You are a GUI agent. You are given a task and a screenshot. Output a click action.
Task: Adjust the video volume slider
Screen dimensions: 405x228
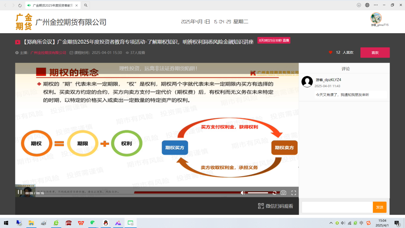pyautogui.click(x=258, y=193)
